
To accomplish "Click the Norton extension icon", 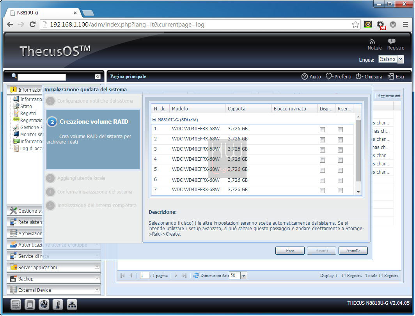I will (368, 24).
